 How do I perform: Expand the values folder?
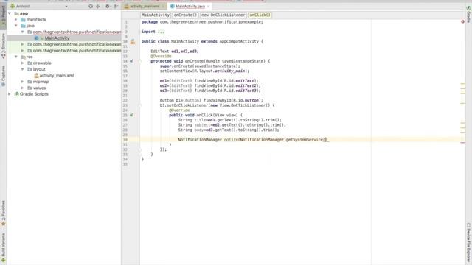click(x=22, y=88)
